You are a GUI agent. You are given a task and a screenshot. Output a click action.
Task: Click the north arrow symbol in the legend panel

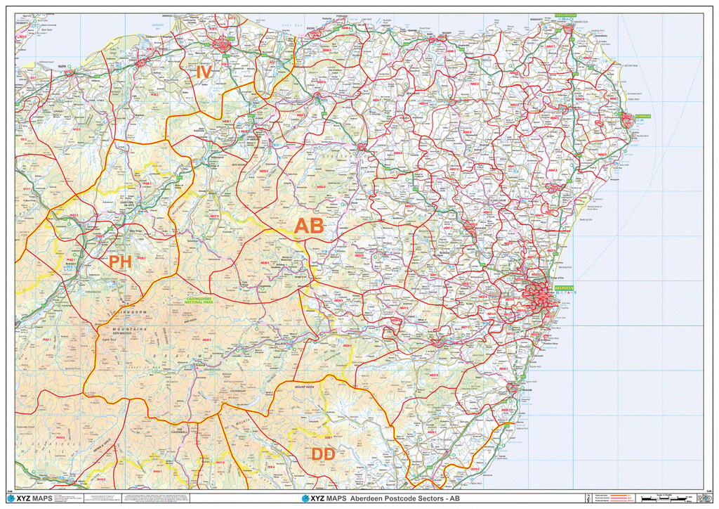coord(589,498)
